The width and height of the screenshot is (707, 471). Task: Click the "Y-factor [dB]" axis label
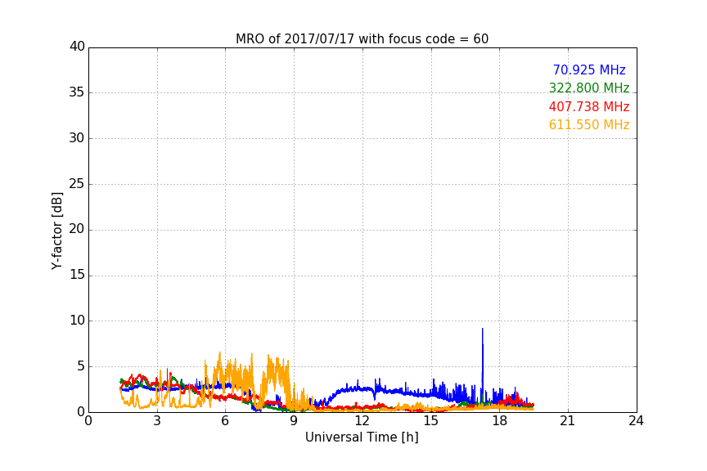[56, 231]
